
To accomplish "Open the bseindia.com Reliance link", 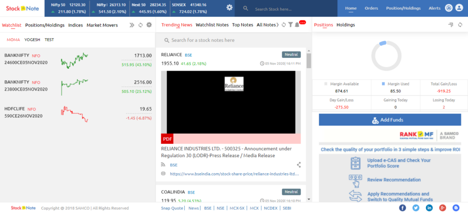I will tap(235, 173).
